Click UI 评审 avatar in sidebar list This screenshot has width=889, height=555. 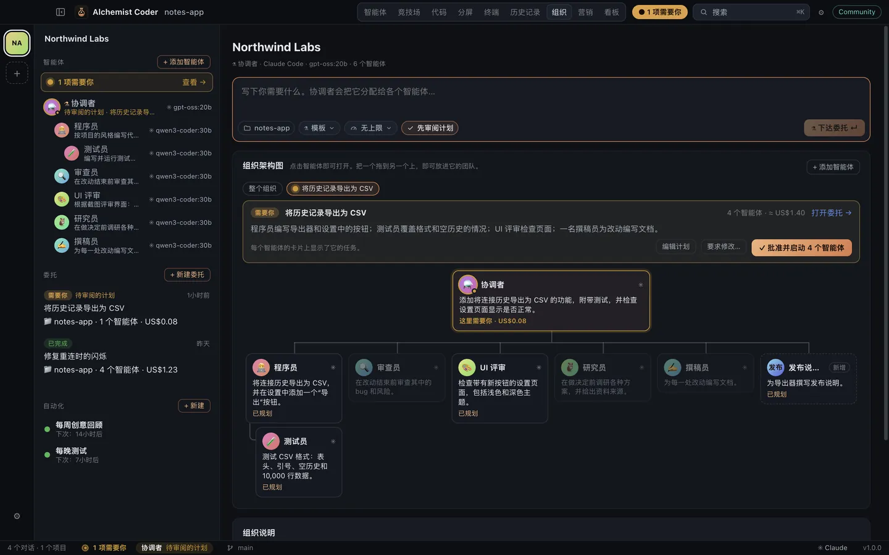click(61, 199)
